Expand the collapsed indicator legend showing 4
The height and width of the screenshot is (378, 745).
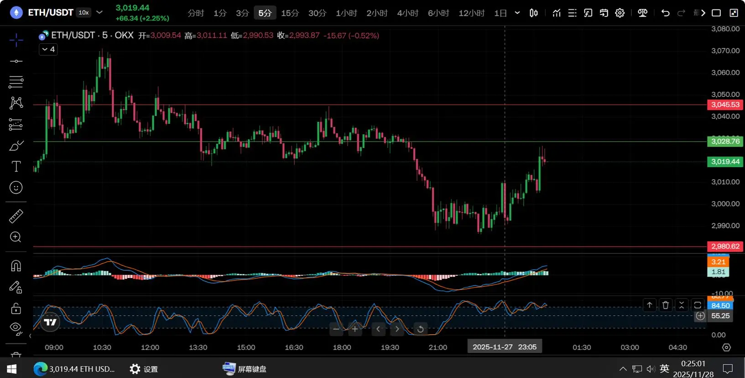(48, 49)
